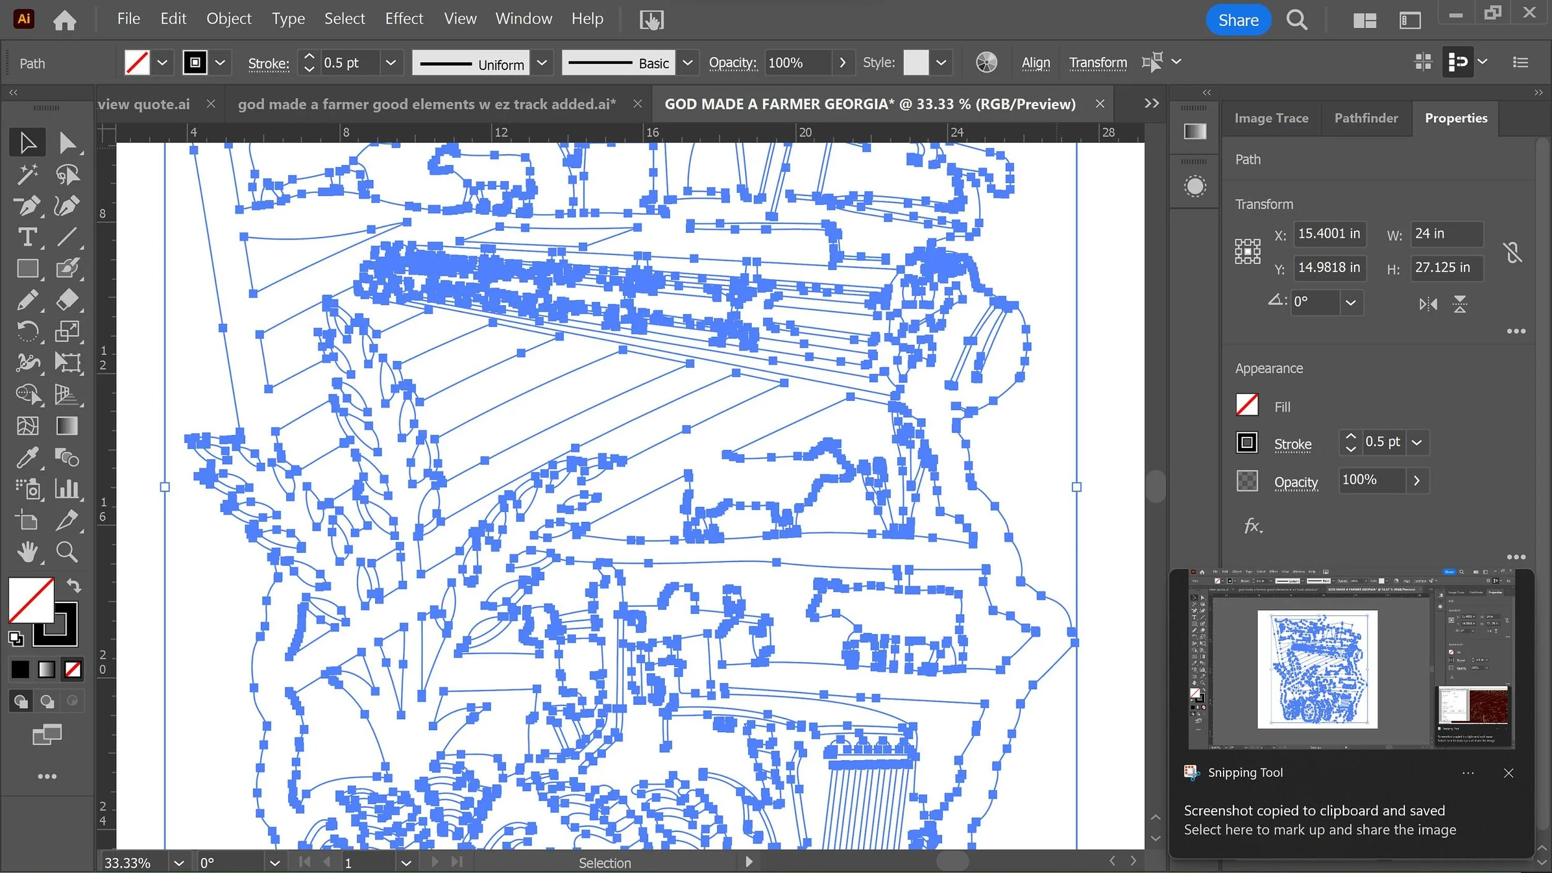Select the Eyedropper tool
The height and width of the screenshot is (873, 1552).
coord(27,458)
